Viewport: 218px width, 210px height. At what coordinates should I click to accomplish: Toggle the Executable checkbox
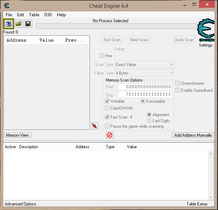143,101
